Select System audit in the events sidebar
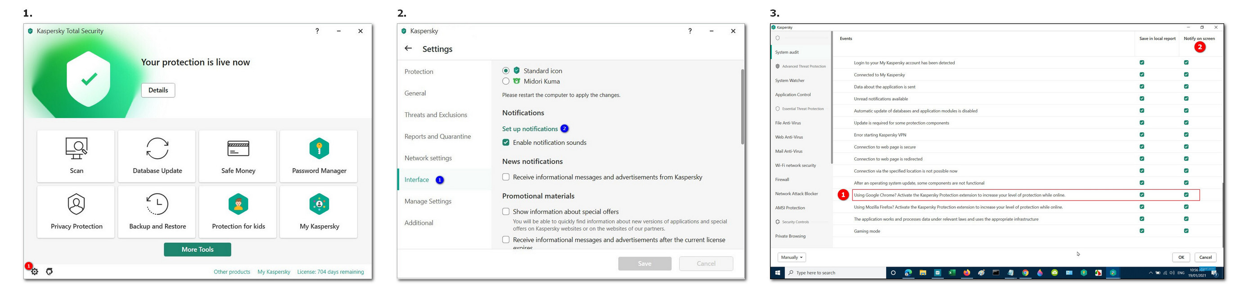This screenshot has height=303, width=1248. click(787, 52)
